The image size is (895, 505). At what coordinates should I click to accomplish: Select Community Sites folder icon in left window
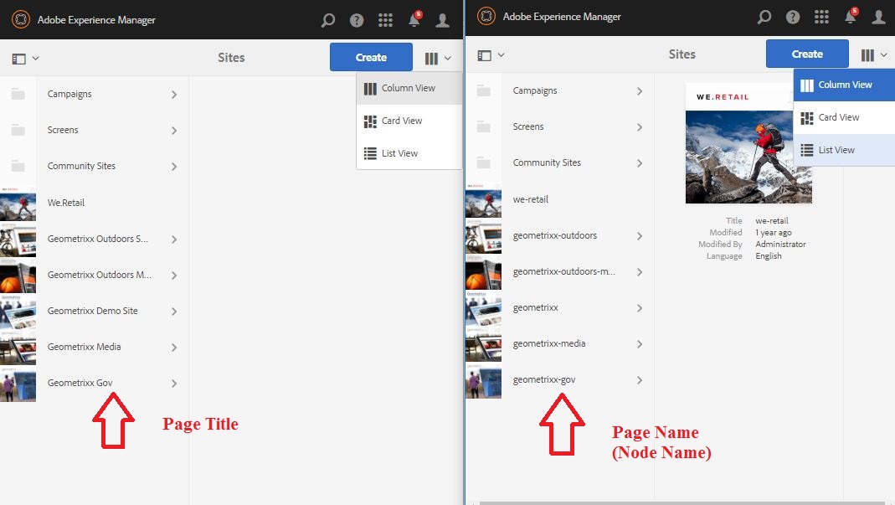coord(18,166)
